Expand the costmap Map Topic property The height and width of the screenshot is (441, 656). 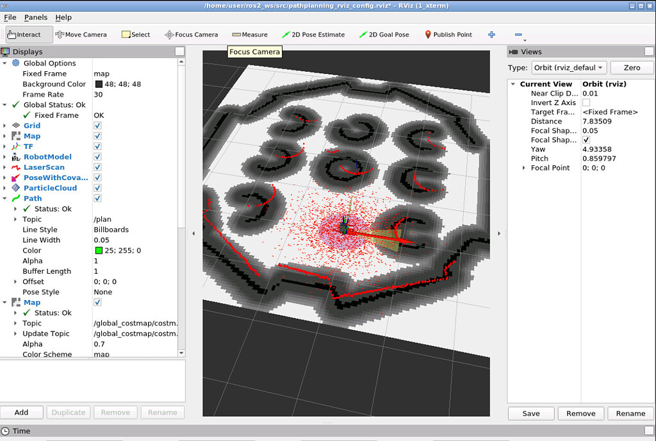pos(15,324)
